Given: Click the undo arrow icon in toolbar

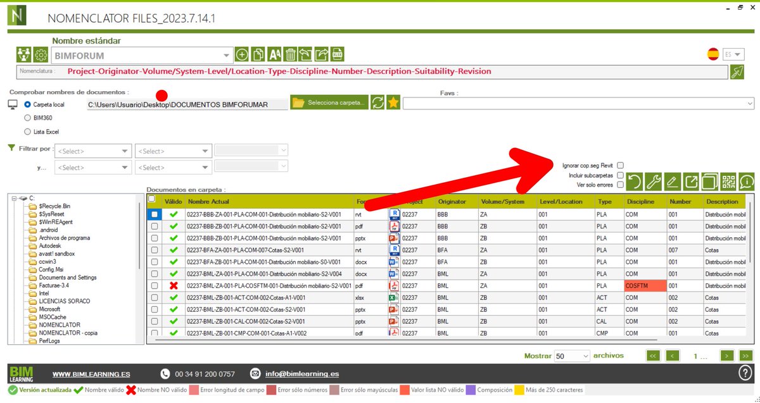Looking at the screenshot, I should (635, 182).
